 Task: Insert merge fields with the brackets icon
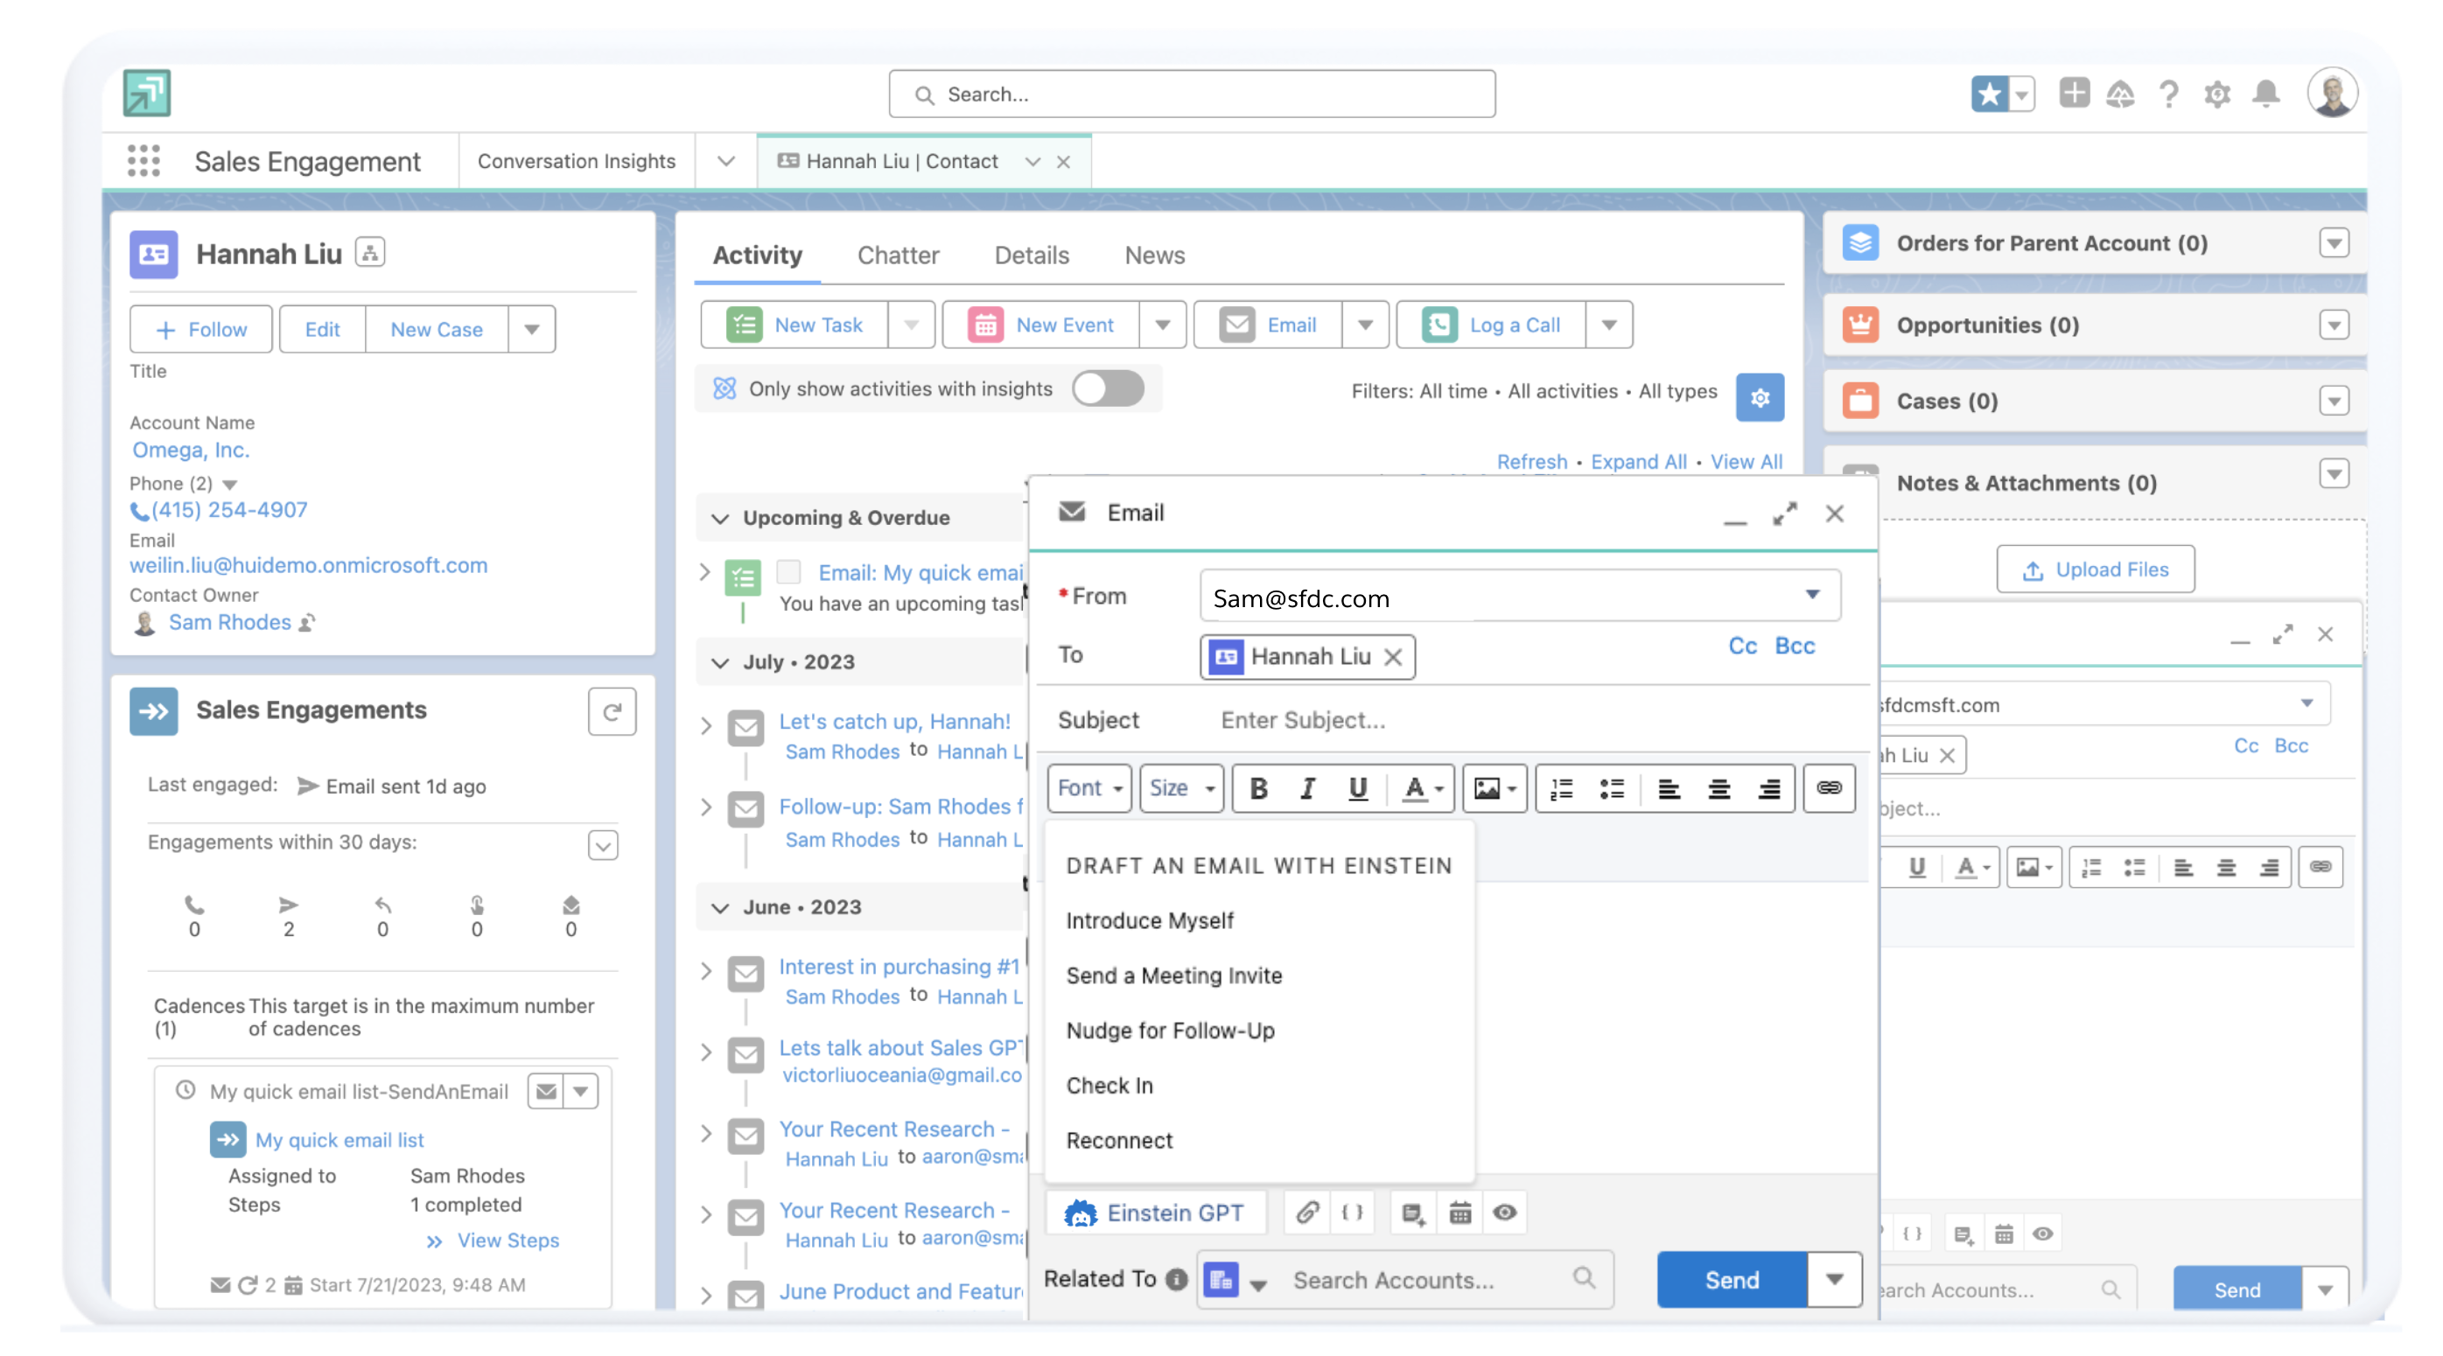(x=1354, y=1213)
